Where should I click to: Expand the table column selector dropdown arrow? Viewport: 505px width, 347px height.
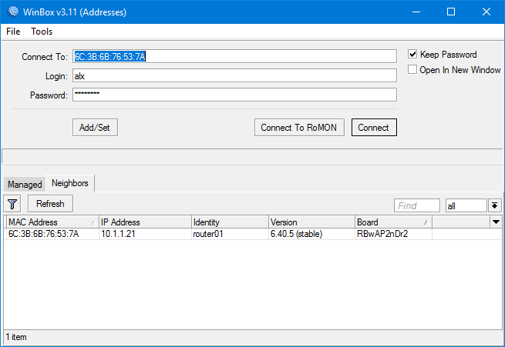[496, 222]
